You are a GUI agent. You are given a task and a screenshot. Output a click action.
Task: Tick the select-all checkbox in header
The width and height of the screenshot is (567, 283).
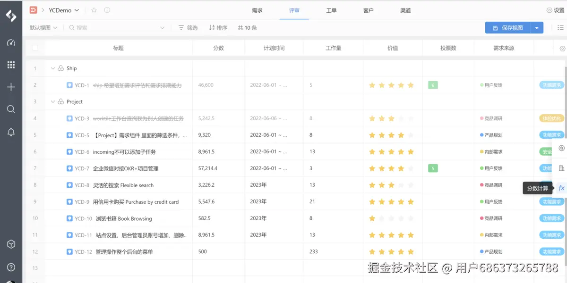pyautogui.click(x=35, y=48)
